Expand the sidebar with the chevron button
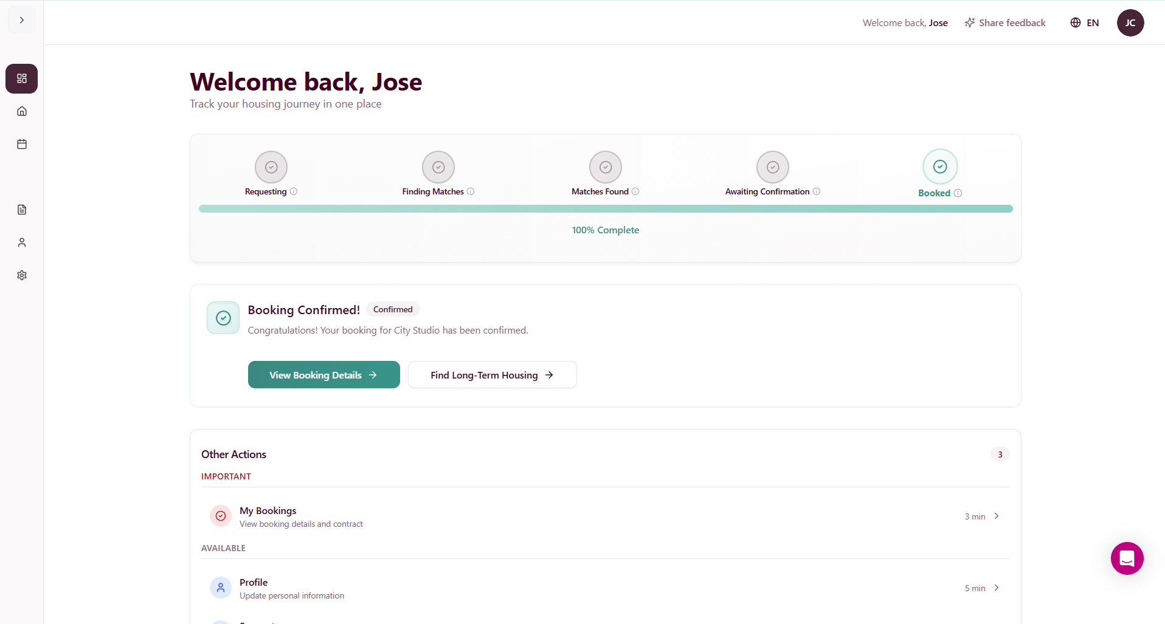This screenshot has width=1165, height=624. coord(21,20)
